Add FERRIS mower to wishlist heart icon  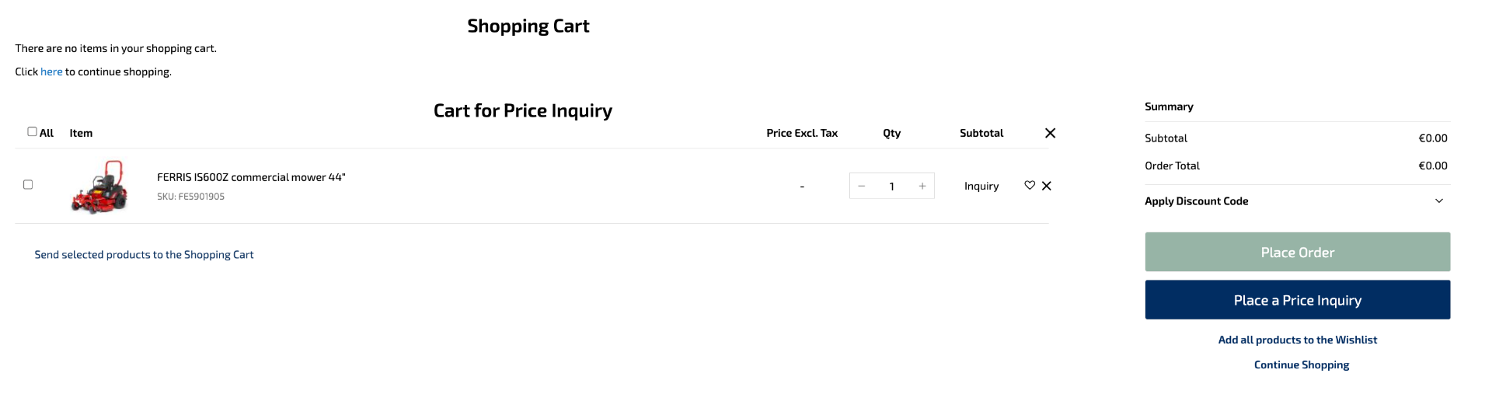[x=1030, y=186]
